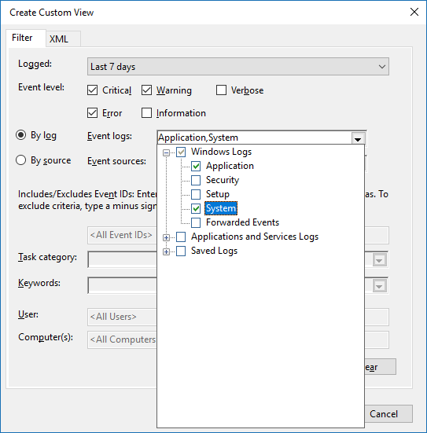Check the Saved Logs checkbox
Screen dimensions: 427x433
181,251
